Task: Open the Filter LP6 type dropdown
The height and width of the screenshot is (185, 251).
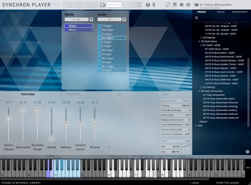Action: pos(175,141)
